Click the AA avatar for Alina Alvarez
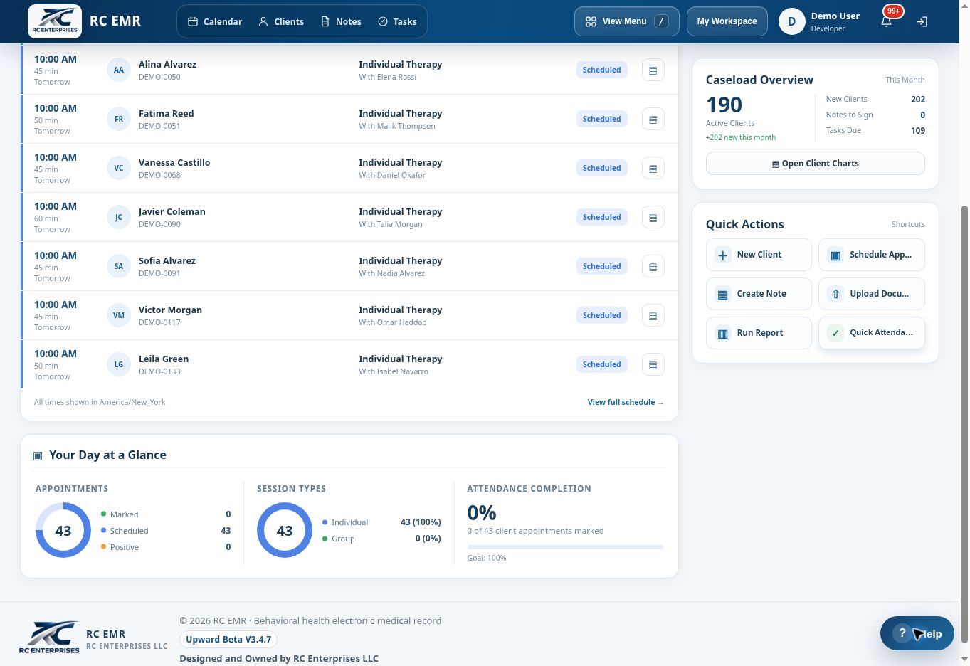This screenshot has width=970, height=666. click(x=119, y=70)
